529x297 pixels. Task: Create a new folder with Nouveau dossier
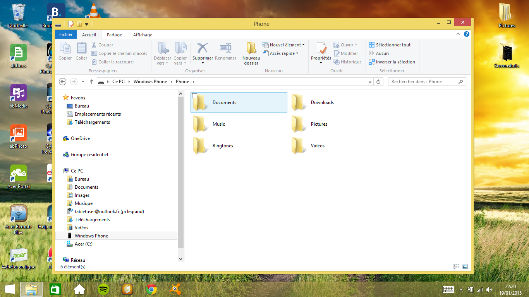coord(251,53)
